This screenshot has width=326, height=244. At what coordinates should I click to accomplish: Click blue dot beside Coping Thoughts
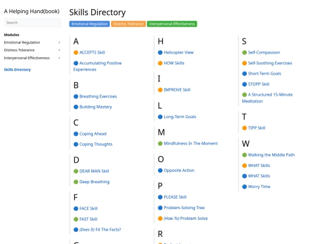tap(76, 145)
